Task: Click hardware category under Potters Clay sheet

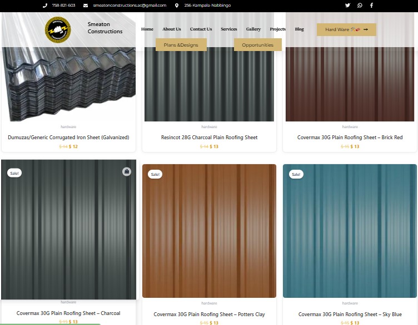Action: [x=209, y=303]
